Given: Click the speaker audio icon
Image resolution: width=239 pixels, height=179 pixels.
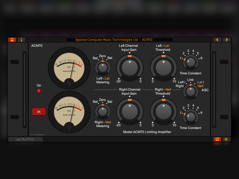Looking at the screenshot, I should pos(227,139).
